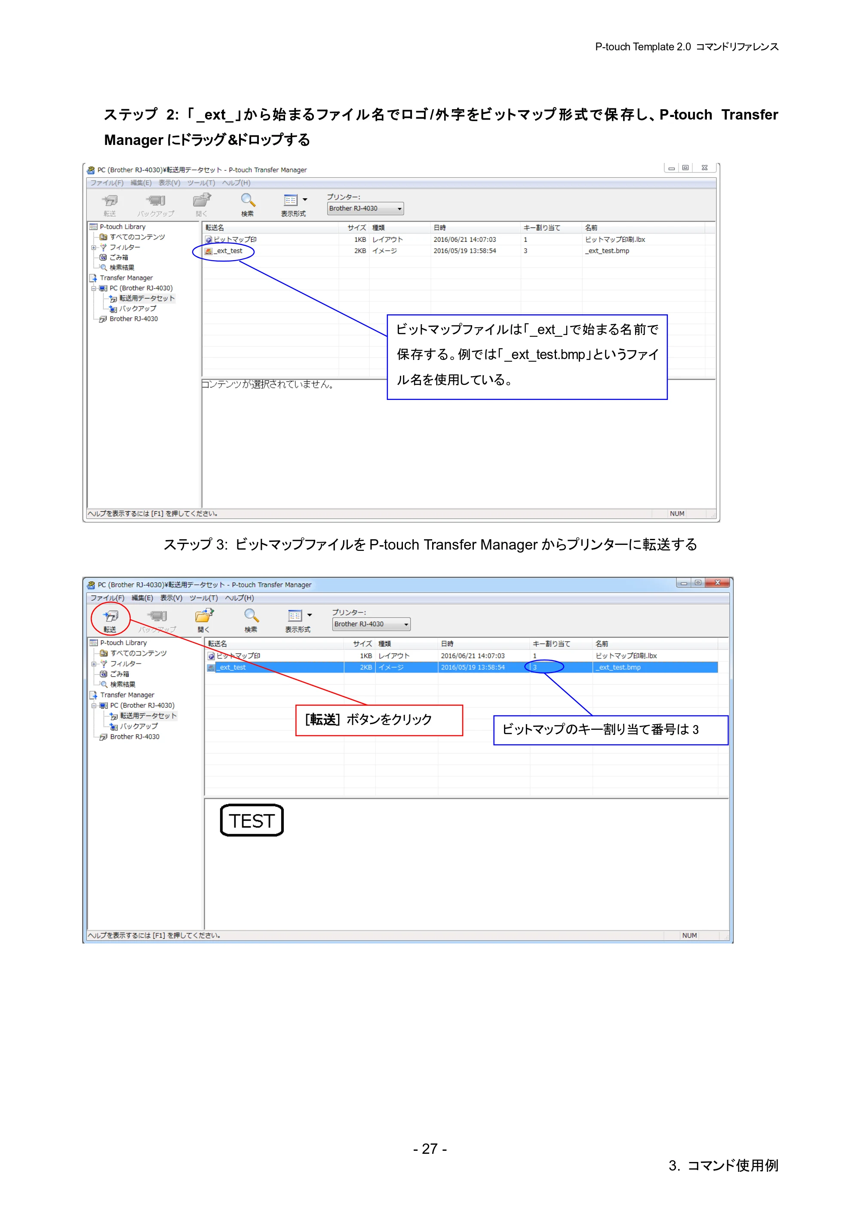Open the ツール(T) menu in Step 3 window
Image resolution: width=860 pixels, height=1217 pixels.
tap(204, 598)
